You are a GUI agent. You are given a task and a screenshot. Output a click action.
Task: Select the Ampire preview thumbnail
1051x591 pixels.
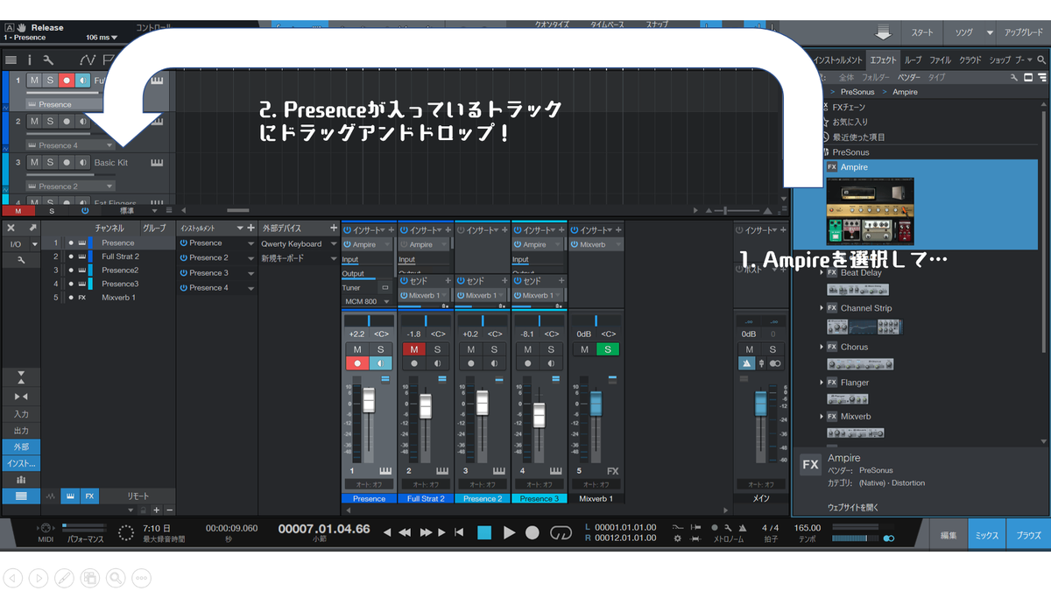click(870, 210)
